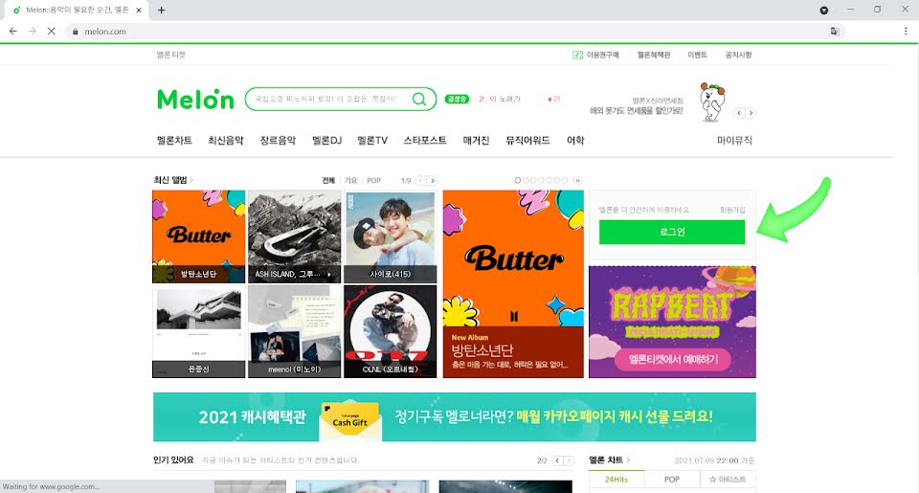Image resolution: width=919 pixels, height=493 pixels.
Task: Select the seventh slideshow indicator dot
Action: pos(565,181)
